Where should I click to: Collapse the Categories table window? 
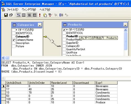[x=40, y=25]
